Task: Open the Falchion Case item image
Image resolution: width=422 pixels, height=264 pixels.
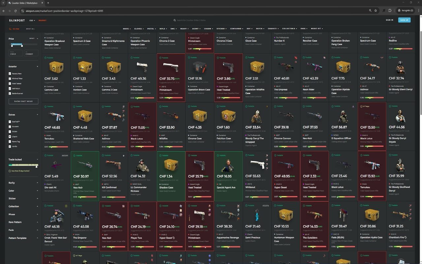Action: pyautogui.click(x=228, y=116)
